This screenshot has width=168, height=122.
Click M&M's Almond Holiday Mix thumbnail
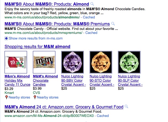pos(16,62)
